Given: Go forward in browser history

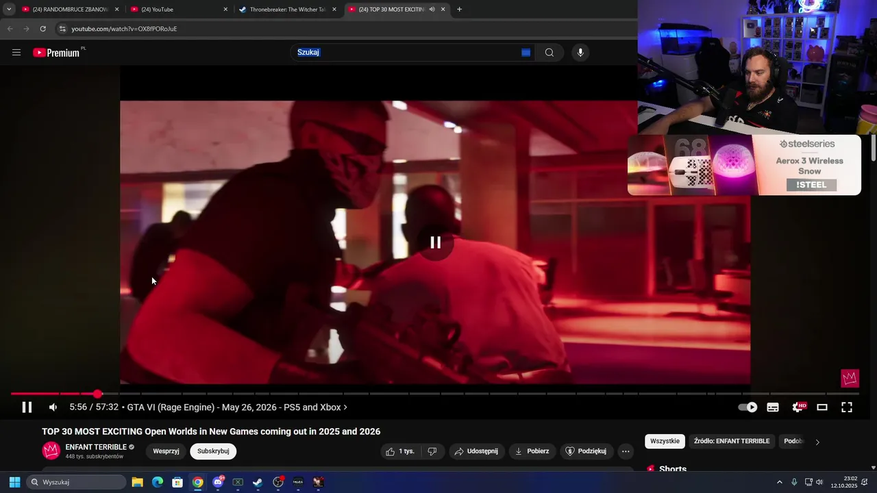Looking at the screenshot, I should point(26,29).
